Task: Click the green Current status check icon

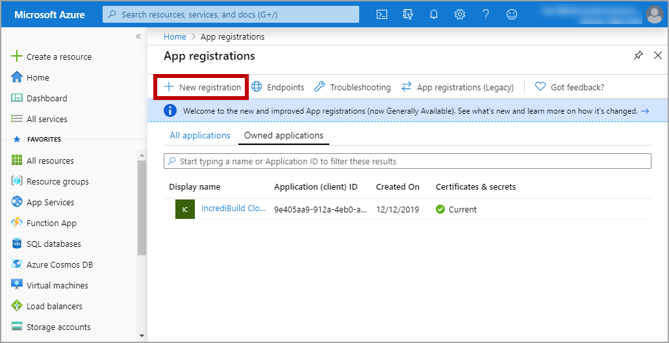Action: (x=440, y=209)
